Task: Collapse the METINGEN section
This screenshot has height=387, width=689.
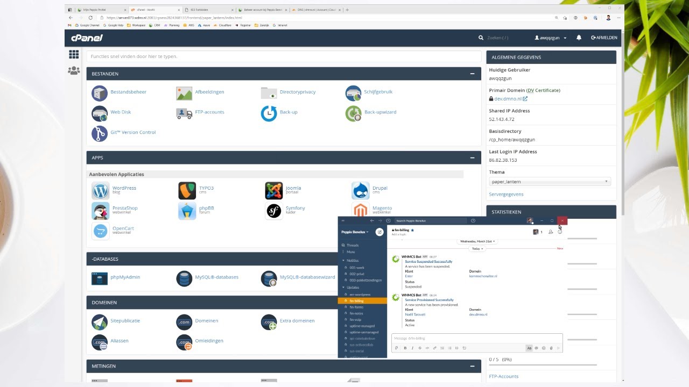Action: (472, 366)
